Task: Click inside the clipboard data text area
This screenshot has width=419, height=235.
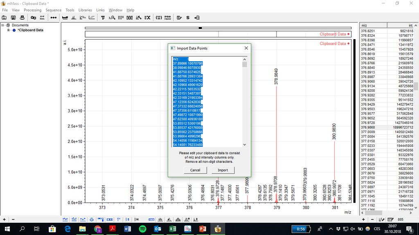Action: (207, 102)
